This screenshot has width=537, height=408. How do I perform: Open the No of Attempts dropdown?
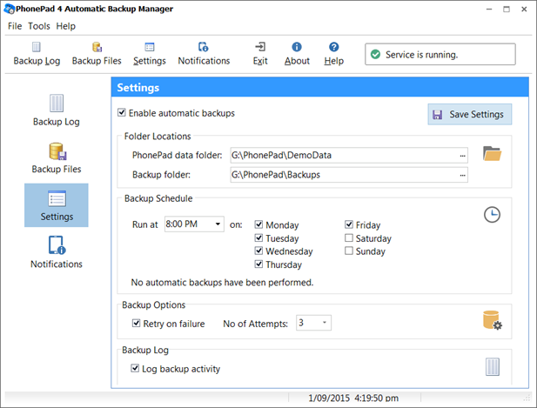point(324,323)
